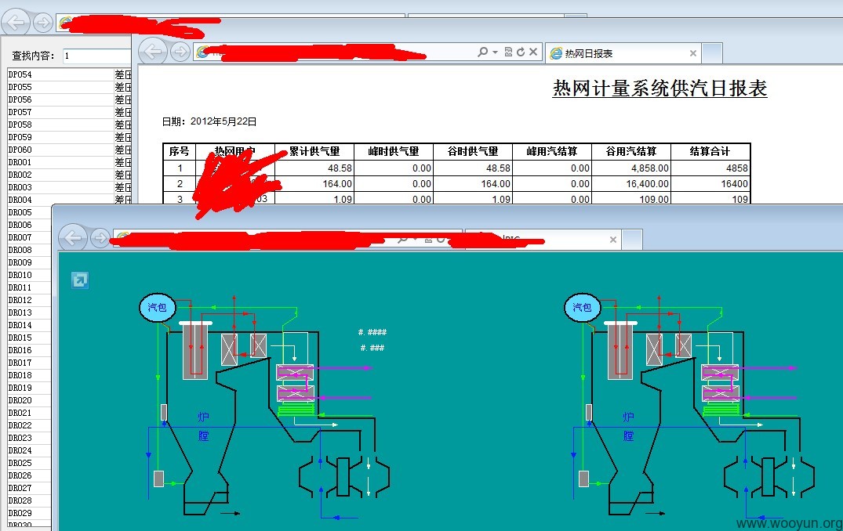Click the date text 2012年5月22日
The width and height of the screenshot is (843, 531).
click(223, 121)
